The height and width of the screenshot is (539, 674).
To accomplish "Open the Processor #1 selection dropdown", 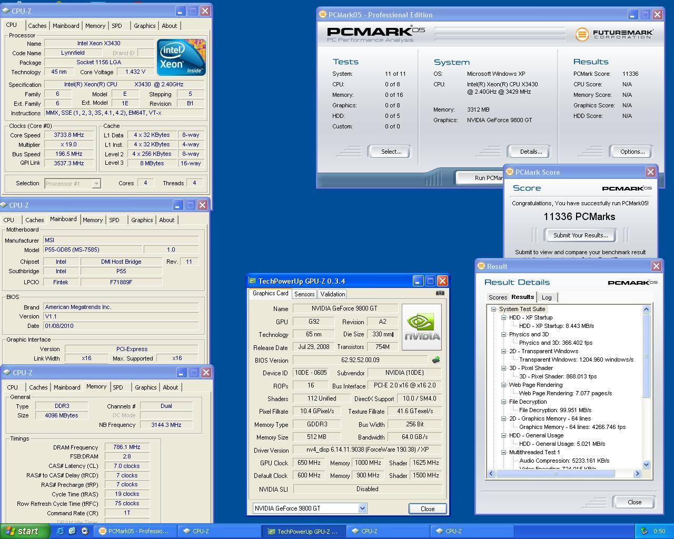I will 96,184.
